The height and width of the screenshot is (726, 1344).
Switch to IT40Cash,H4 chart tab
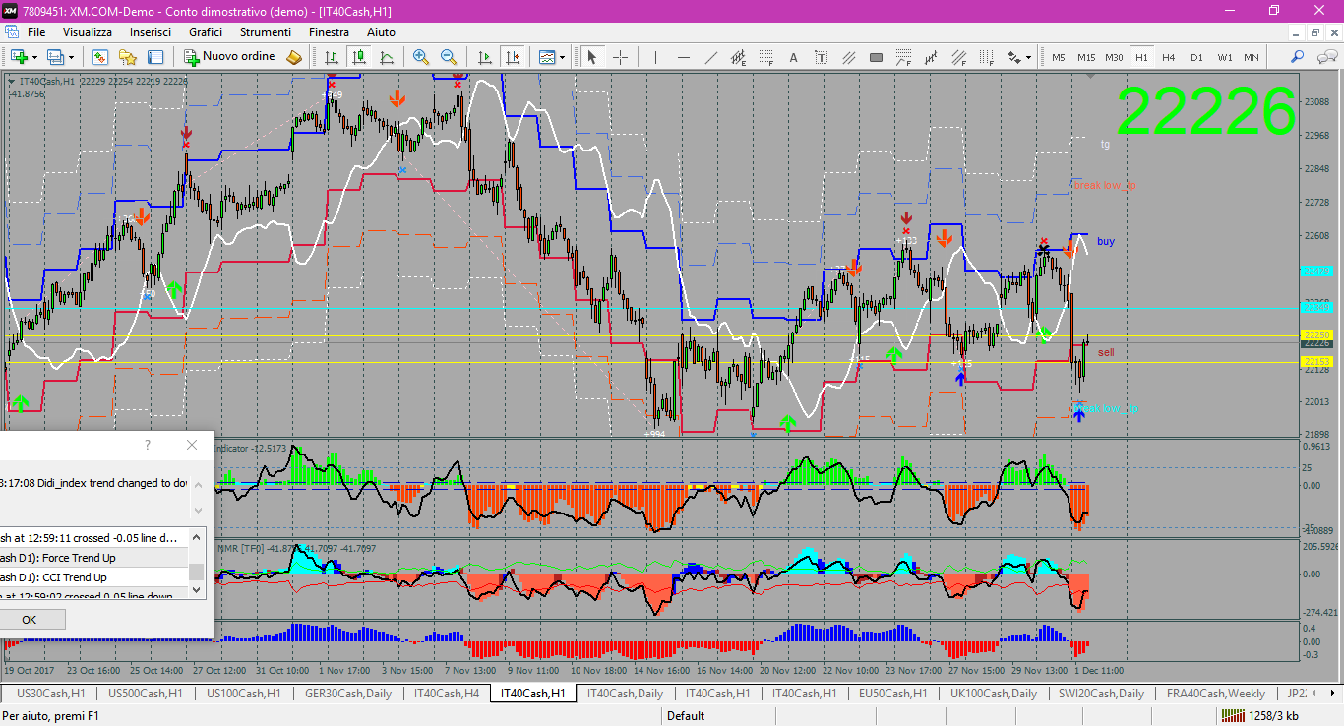(447, 694)
